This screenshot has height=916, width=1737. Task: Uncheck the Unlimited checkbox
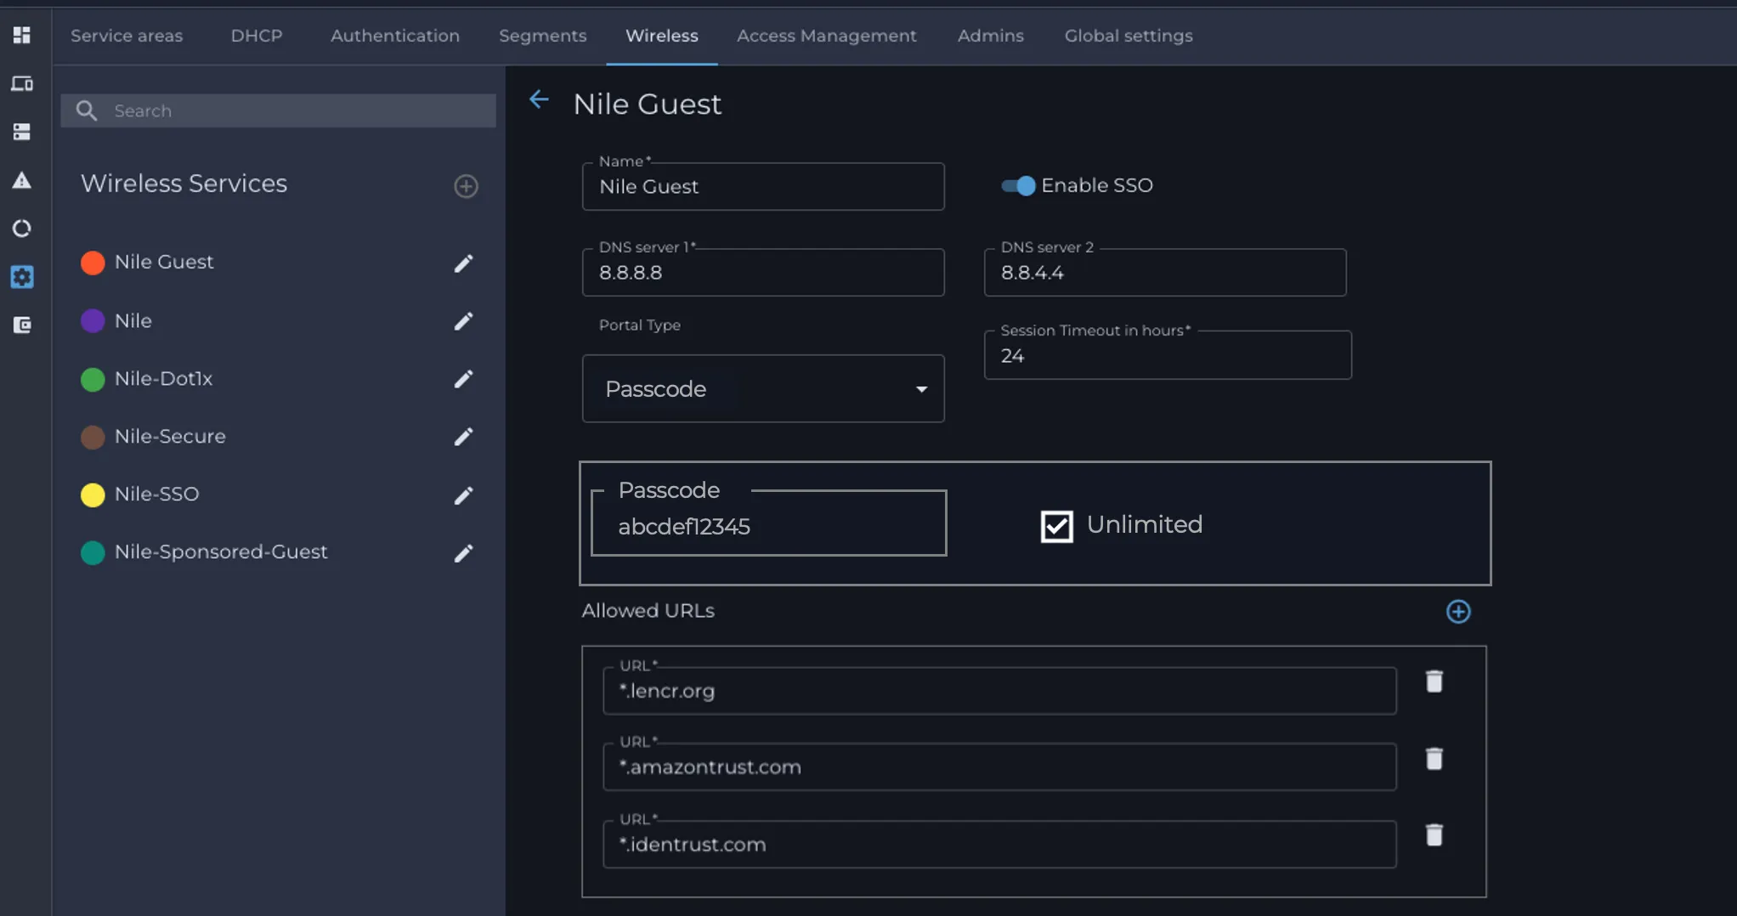(1057, 526)
